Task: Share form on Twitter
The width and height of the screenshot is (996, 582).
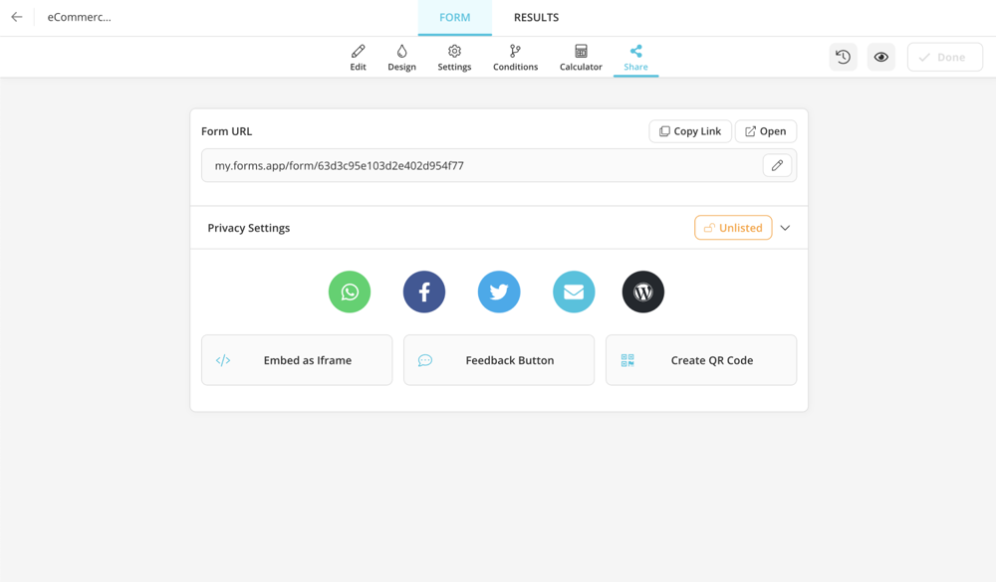Action: pyautogui.click(x=499, y=291)
